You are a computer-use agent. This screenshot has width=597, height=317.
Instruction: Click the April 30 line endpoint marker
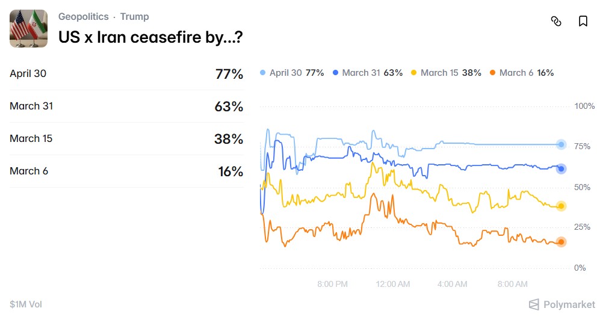click(561, 144)
